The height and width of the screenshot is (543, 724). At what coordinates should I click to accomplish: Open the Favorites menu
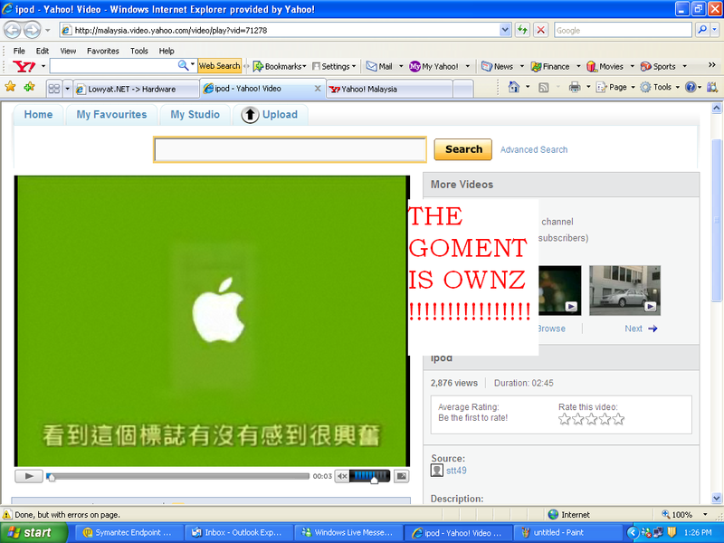[102, 51]
